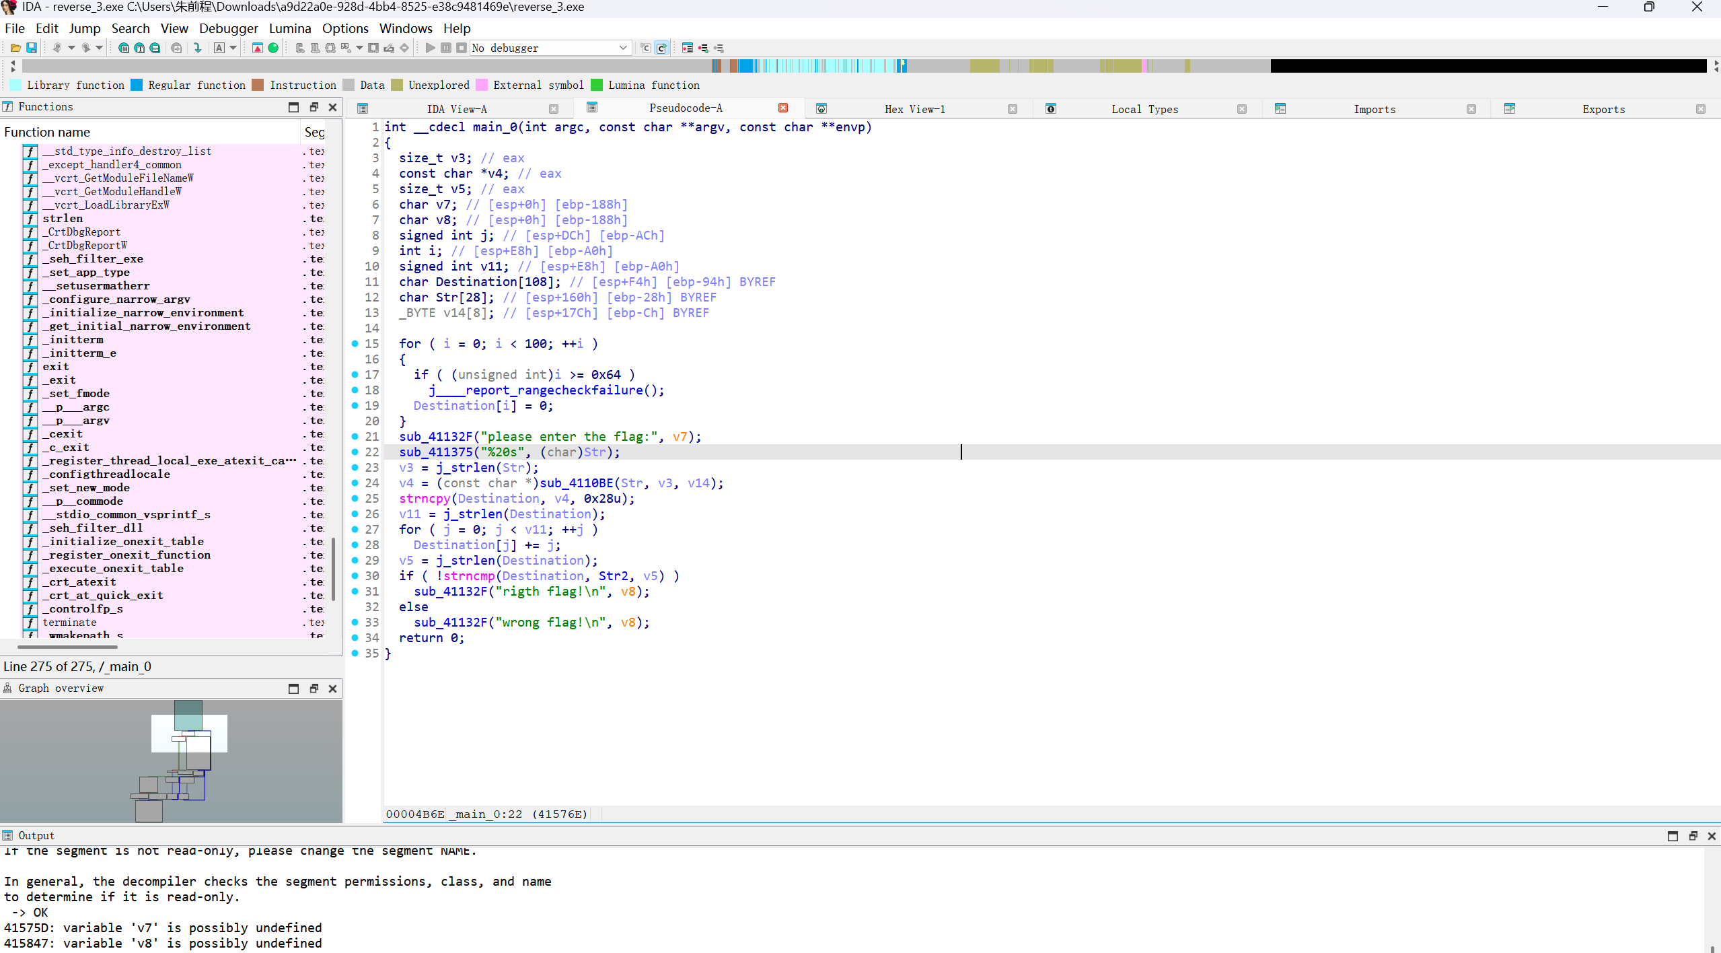The image size is (1721, 953).
Task: Open the No debugger dropdown
Action: (x=622, y=48)
